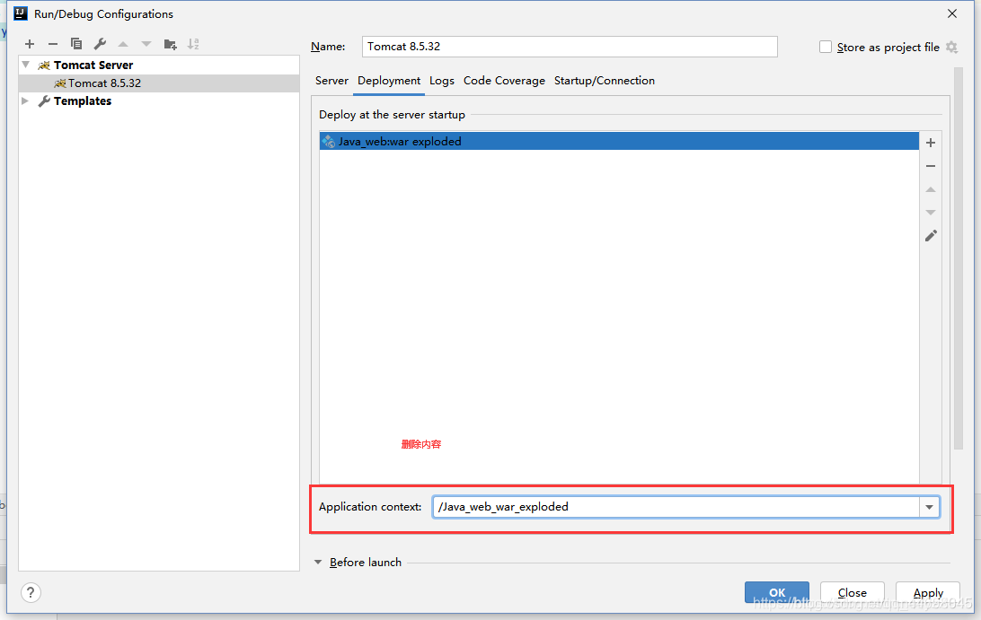Remove artifact from deployment list

point(931,166)
